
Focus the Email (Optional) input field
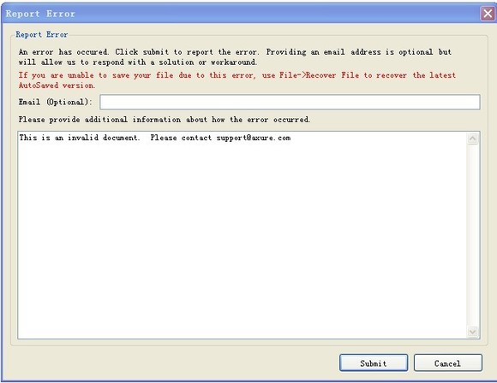(290, 102)
